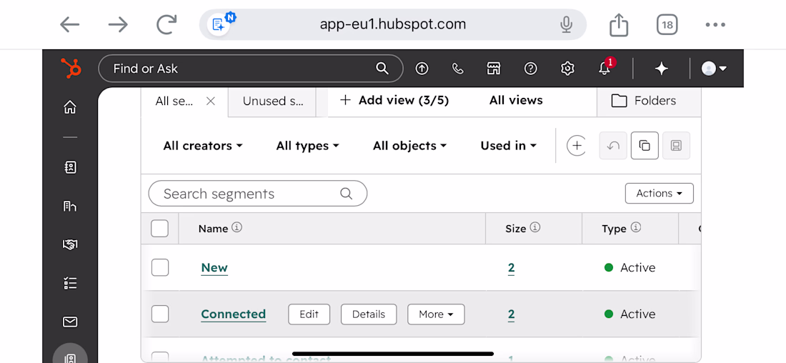Open the HubSpot sprocket logo home

pyautogui.click(x=70, y=68)
